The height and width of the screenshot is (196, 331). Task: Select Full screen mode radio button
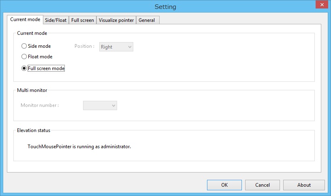(x=24, y=68)
